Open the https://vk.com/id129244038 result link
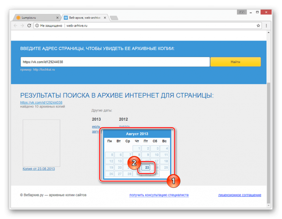Screen dimensions: 282x219 pyautogui.click(x=41, y=102)
